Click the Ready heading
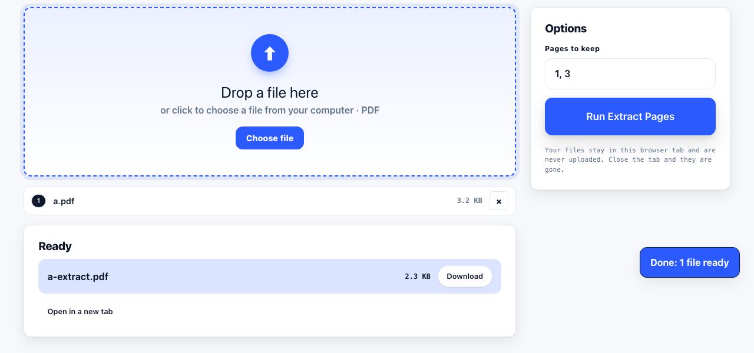 click(55, 247)
